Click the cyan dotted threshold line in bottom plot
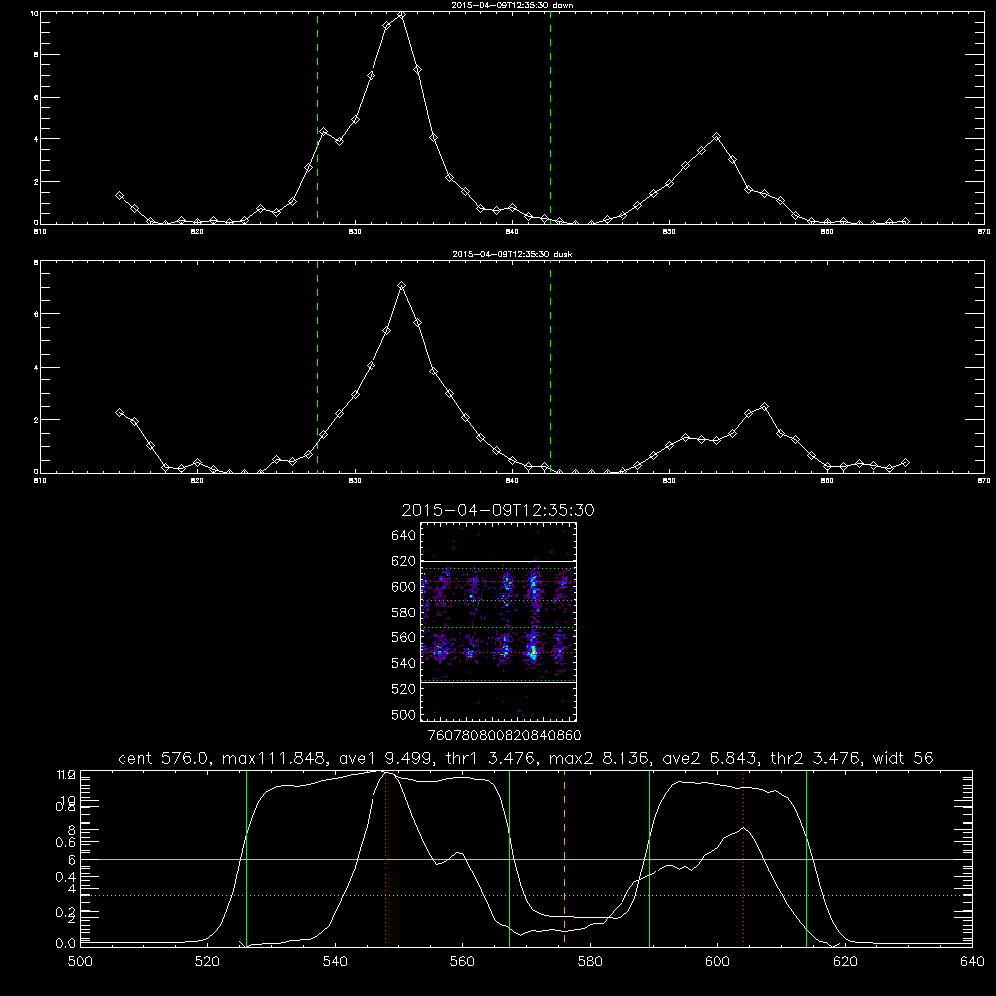996x996 pixels. pyautogui.click(x=526, y=895)
